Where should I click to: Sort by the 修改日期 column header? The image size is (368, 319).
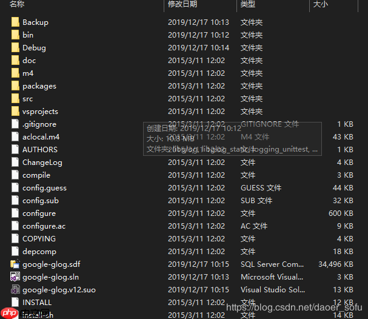[182, 4]
